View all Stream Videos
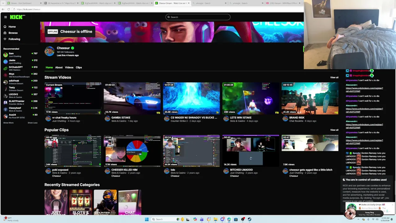Image resolution: width=396 pixels, height=223 pixels. (334, 77)
